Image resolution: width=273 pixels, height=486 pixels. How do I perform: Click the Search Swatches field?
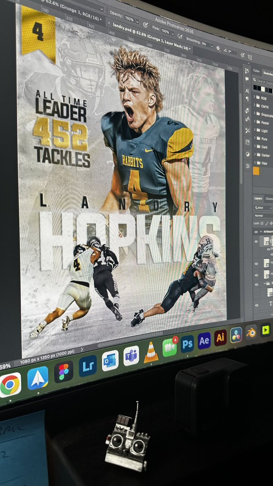tap(265, 81)
